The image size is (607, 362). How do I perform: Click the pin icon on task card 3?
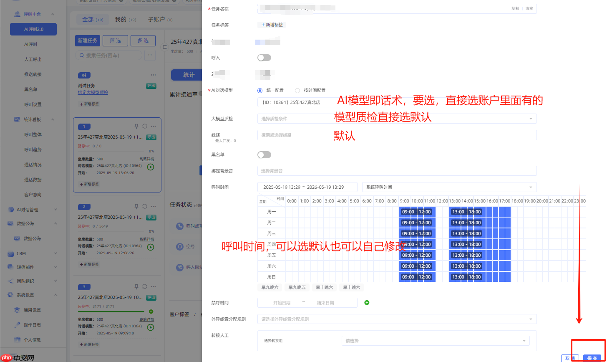136,286
